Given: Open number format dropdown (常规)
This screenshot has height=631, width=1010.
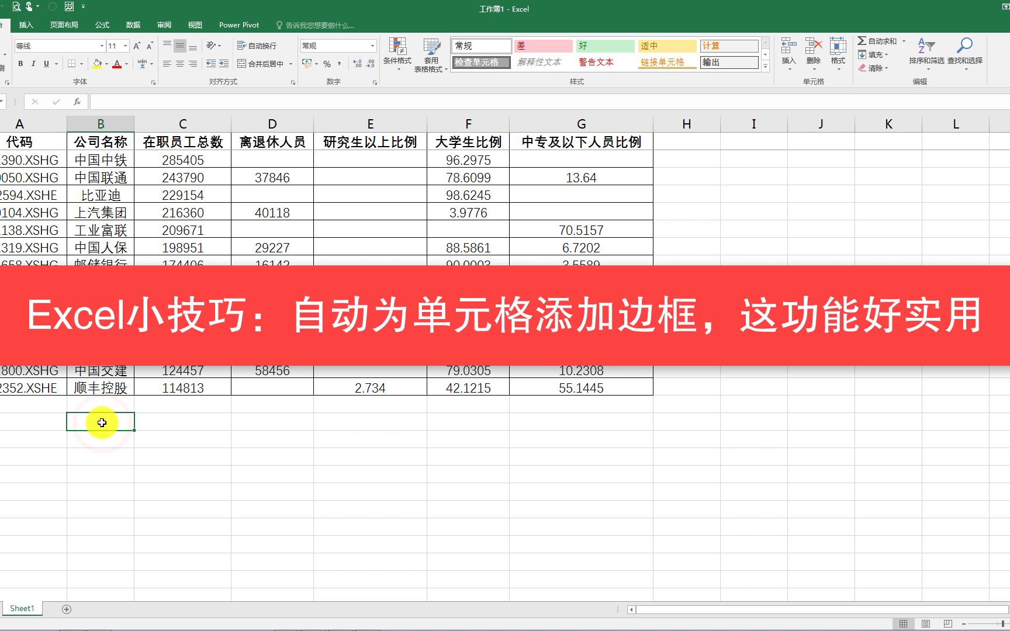Looking at the screenshot, I should 372,46.
